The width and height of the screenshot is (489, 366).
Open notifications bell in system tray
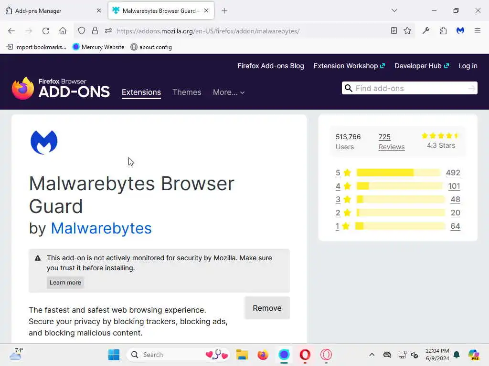pos(457,355)
